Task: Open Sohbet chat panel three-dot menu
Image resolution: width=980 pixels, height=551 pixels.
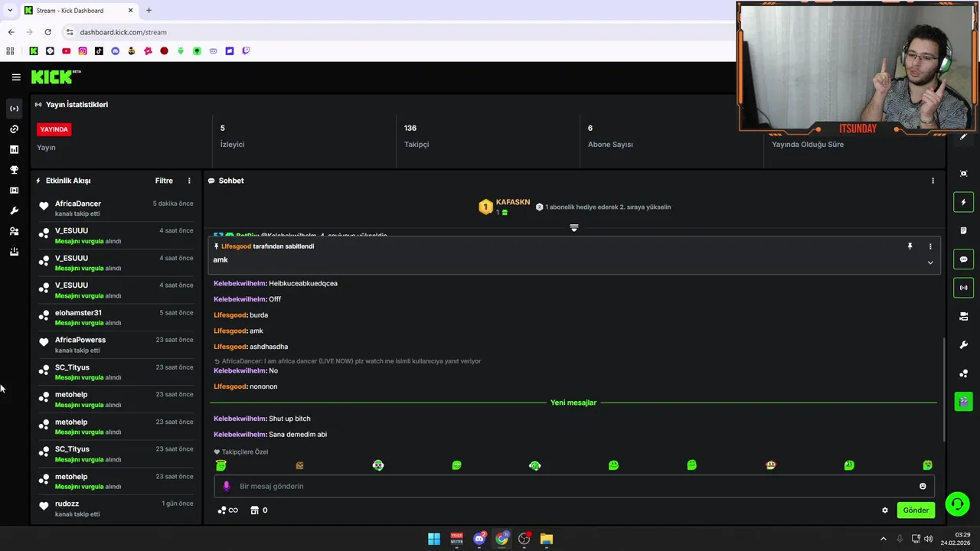Action: click(x=933, y=181)
